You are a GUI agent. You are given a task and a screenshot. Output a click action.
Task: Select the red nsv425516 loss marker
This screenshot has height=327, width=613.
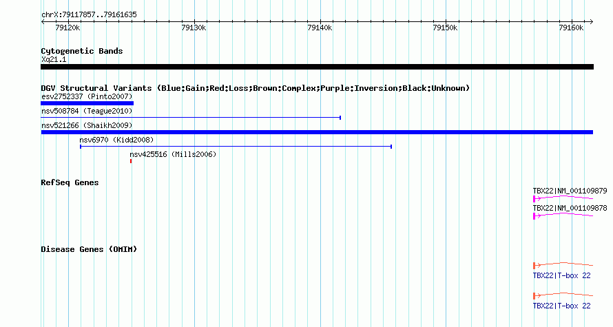(x=131, y=161)
